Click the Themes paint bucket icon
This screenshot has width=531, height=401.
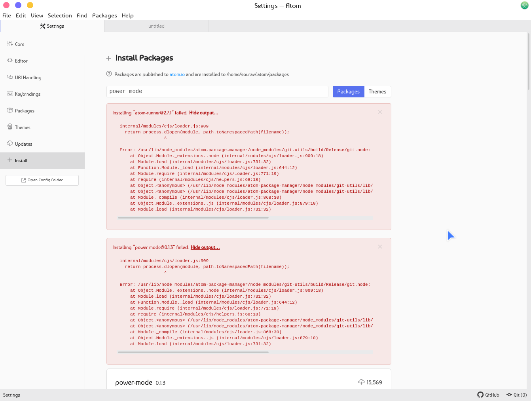coord(10,127)
